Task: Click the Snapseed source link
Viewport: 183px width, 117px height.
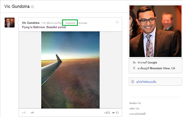Action: [x=70, y=23]
